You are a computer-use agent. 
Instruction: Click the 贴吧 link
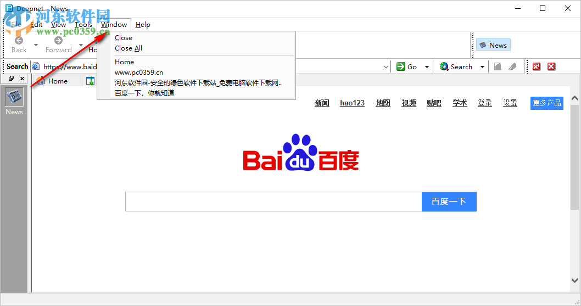click(x=434, y=103)
